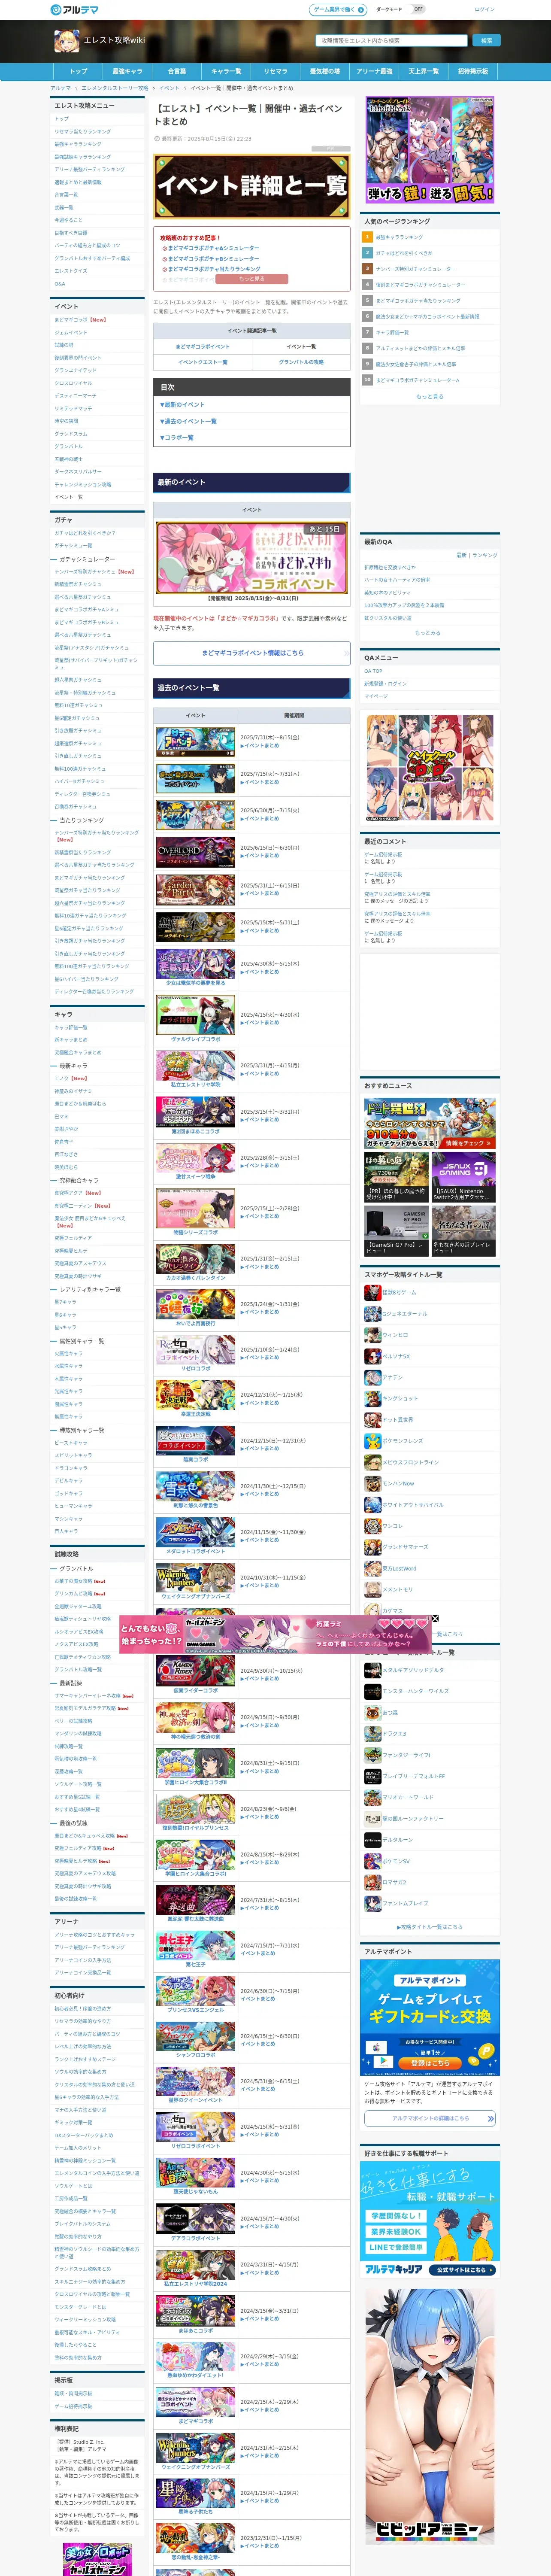This screenshot has height=2576, width=551.
Task: Click イベントまとめ link for 2025/7/15 event
Action: pyautogui.click(x=261, y=782)
